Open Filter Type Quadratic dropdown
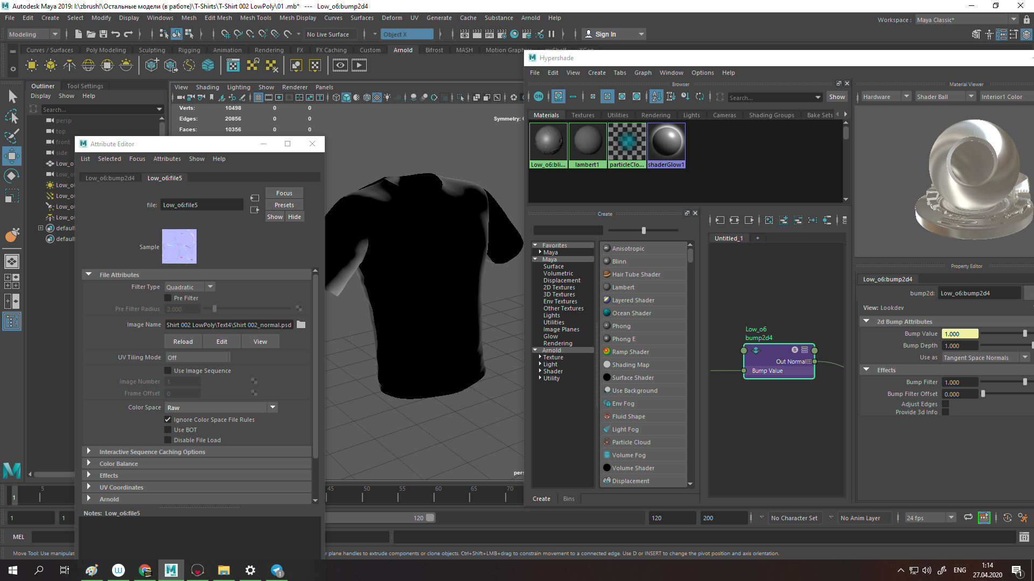 [x=190, y=287]
